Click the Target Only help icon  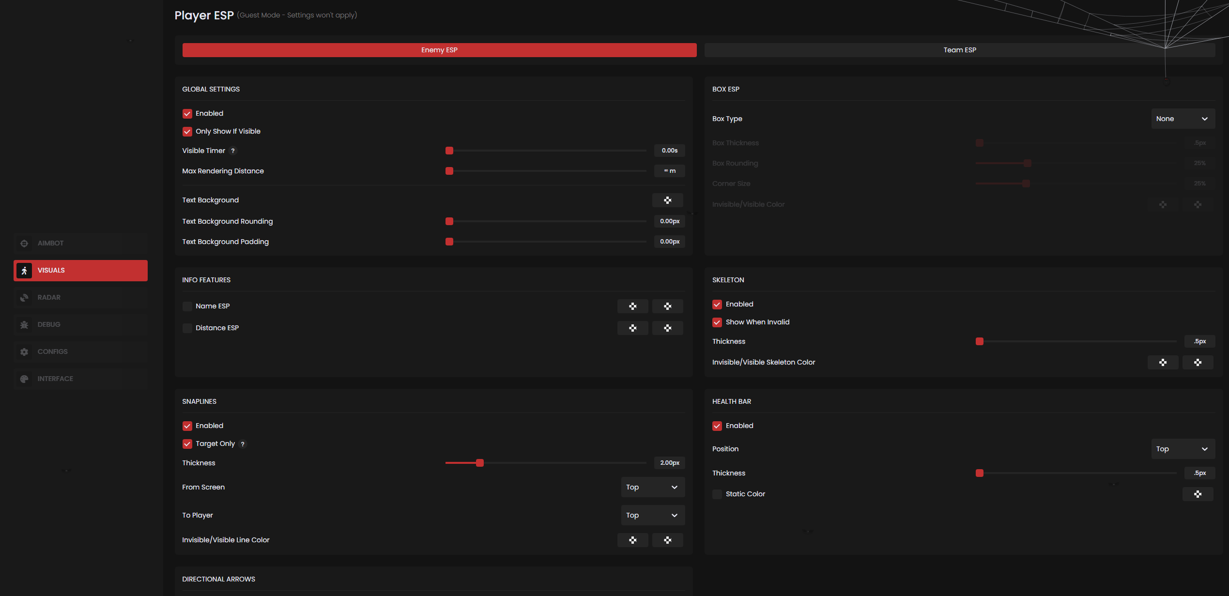tap(243, 443)
